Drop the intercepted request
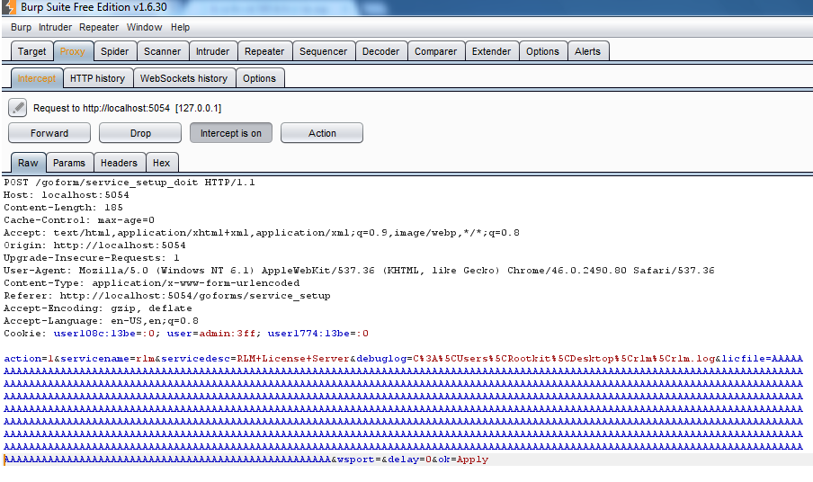 [x=140, y=133]
